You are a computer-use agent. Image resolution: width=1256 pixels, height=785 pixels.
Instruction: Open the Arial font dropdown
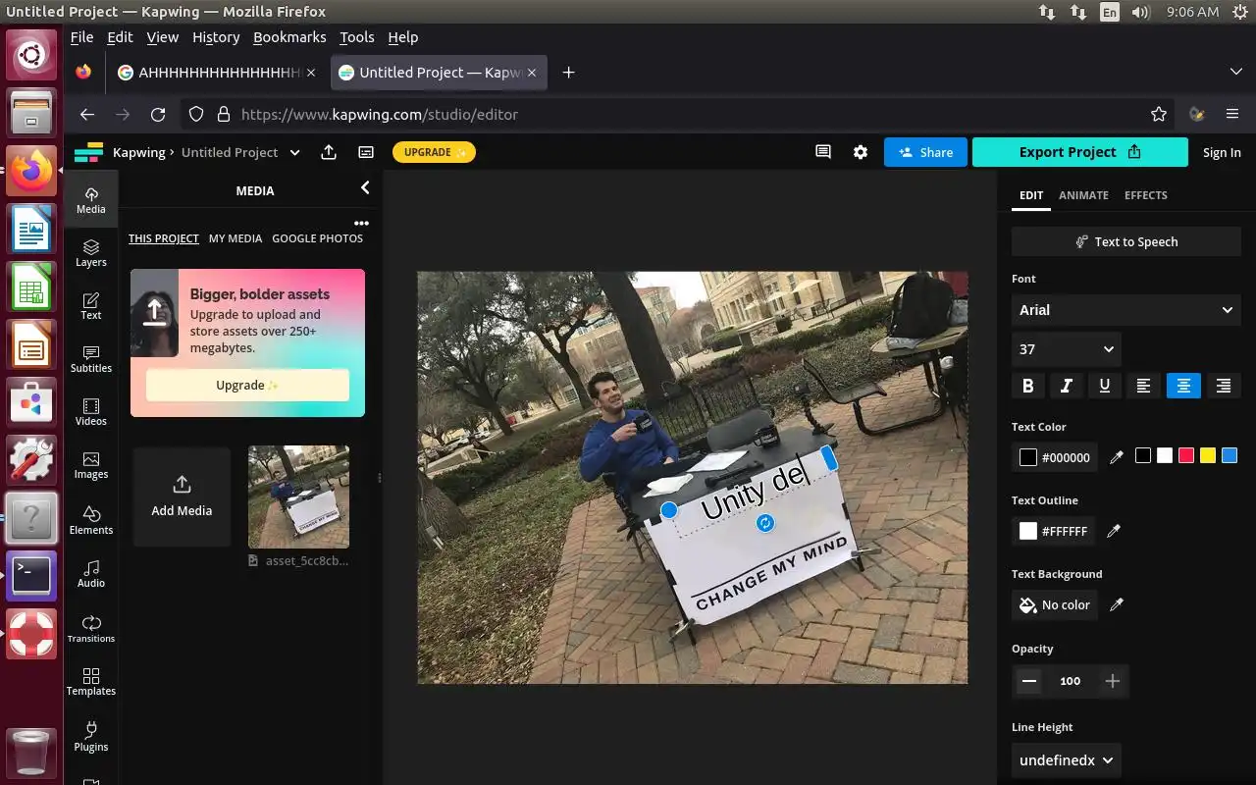(x=1125, y=310)
